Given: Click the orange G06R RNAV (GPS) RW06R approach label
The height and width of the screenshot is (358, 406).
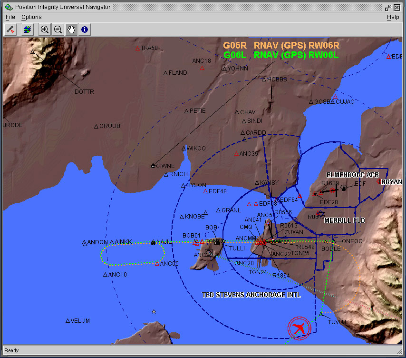Looking at the screenshot, I should tap(281, 45).
